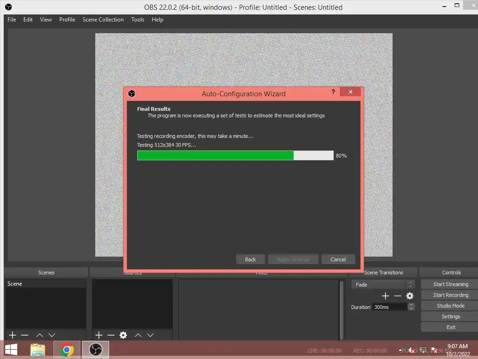The image size is (478, 359).
Task: Open File Explorer from taskbar
Action: pos(38,350)
